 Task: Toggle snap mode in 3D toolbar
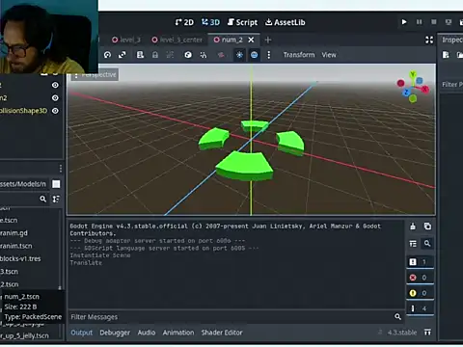coord(204,55)
